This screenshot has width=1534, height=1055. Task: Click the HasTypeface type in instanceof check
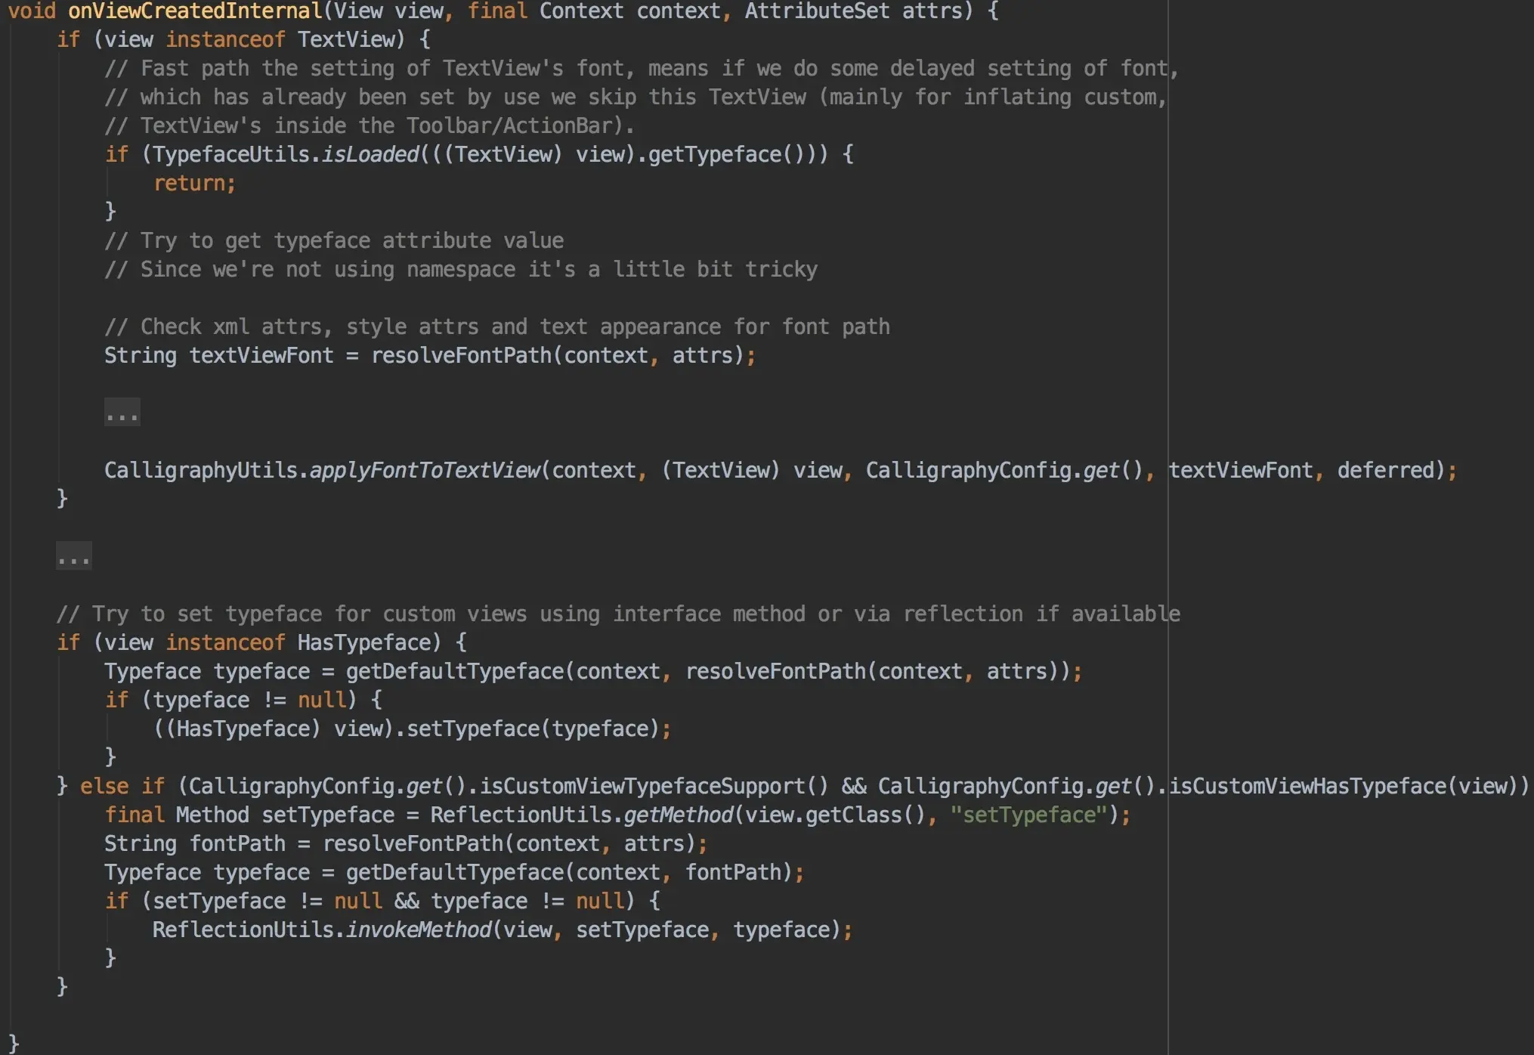(x=366, y=642)
